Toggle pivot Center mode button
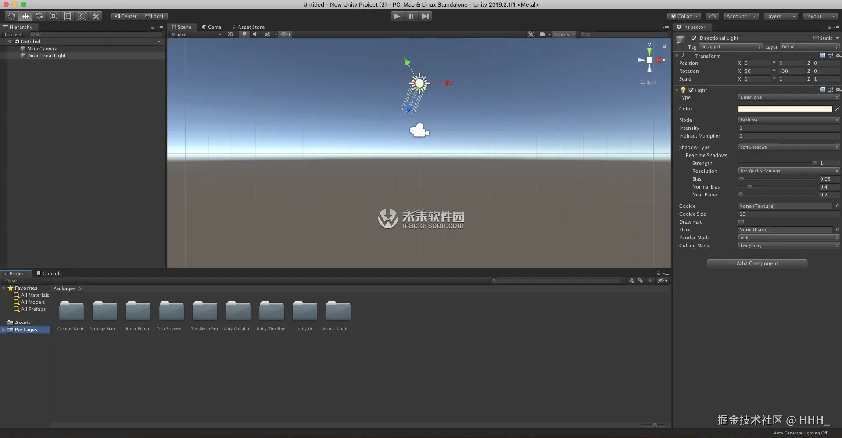The image size is (842, 438). (125, 16)
